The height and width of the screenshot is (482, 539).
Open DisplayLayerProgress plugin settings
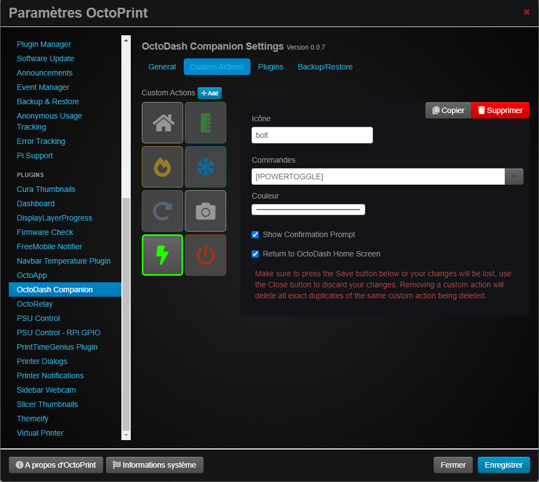(x=55, y=218)
